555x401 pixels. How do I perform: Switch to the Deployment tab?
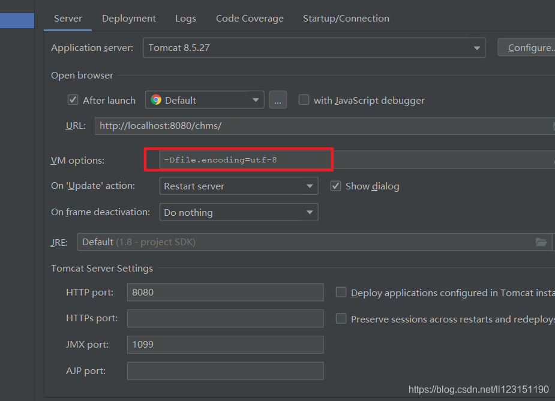point(129,19)
